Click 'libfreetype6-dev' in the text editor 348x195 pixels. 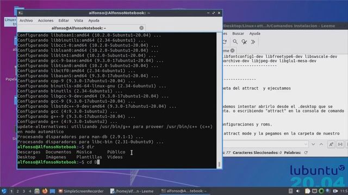pyautogui.click(x=284, y=56)
